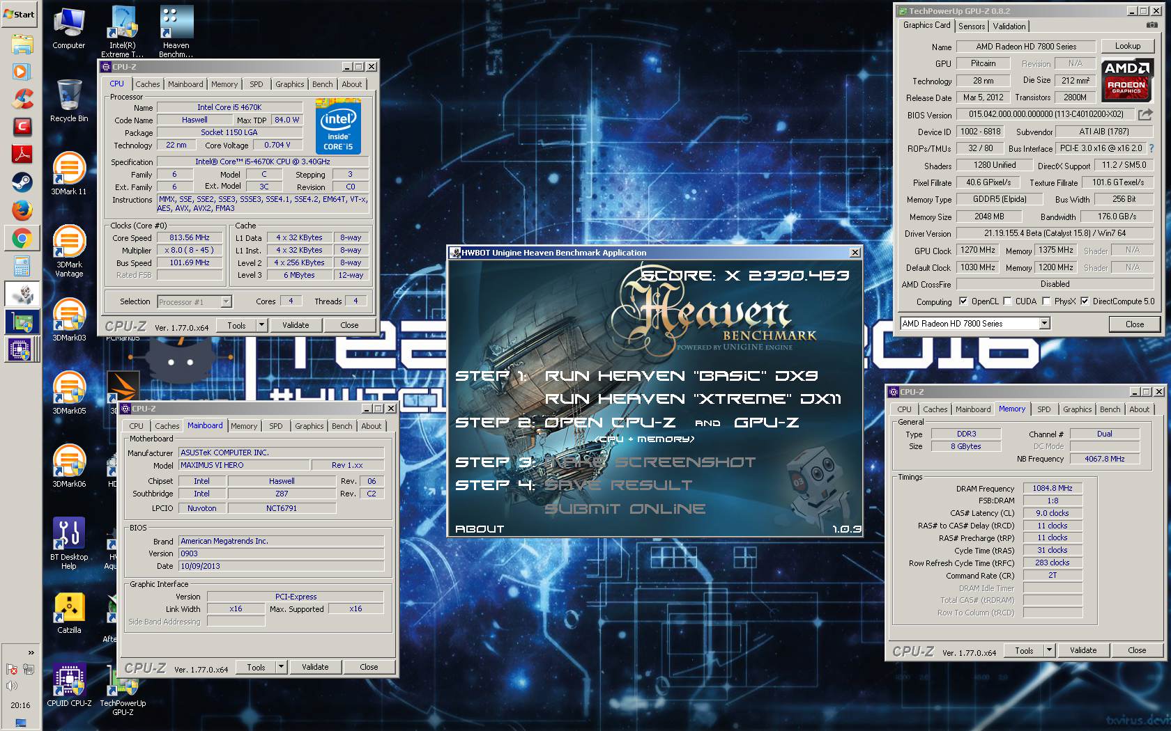Select 3DMark Vantage desktop shortcut

pyautogui.click(x=69, y=250)
